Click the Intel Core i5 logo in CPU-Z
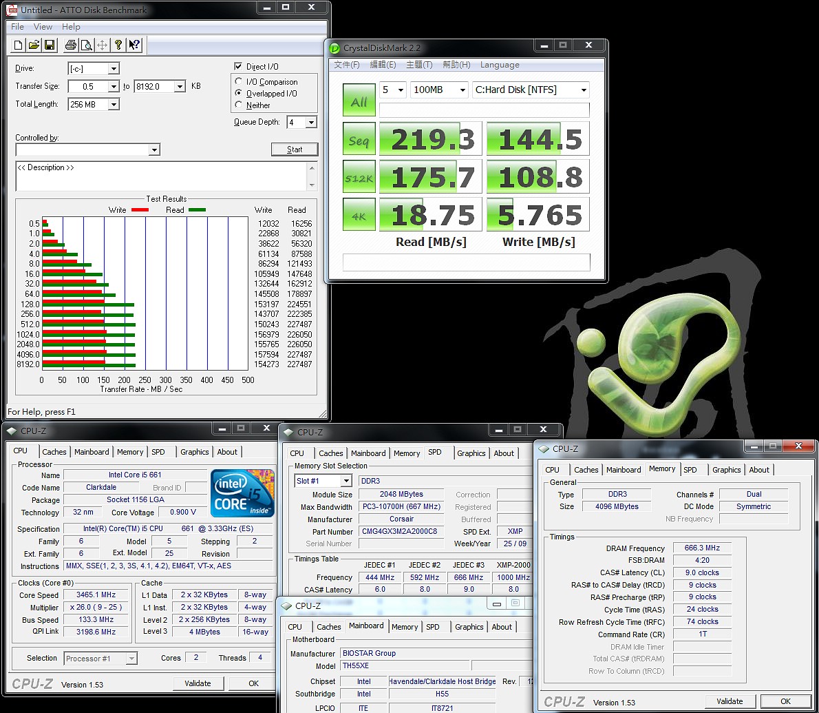 pos(242,493)
